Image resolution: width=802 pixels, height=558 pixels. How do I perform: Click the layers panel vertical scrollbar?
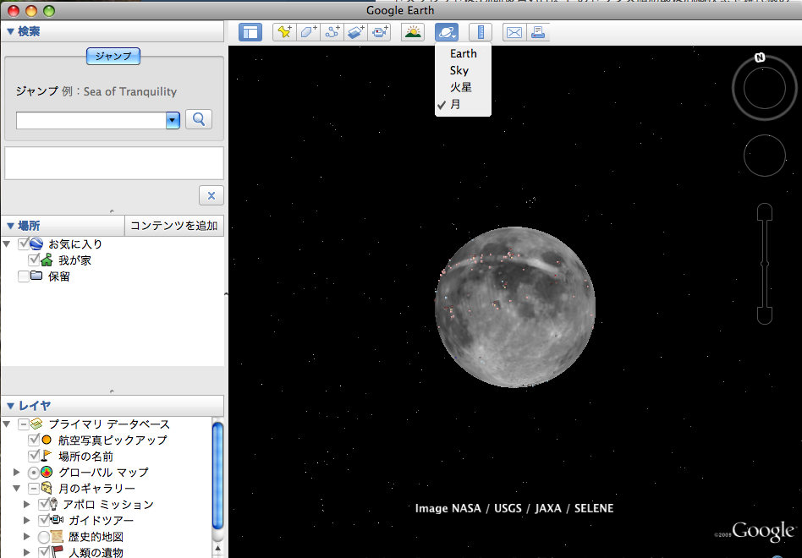217,476
